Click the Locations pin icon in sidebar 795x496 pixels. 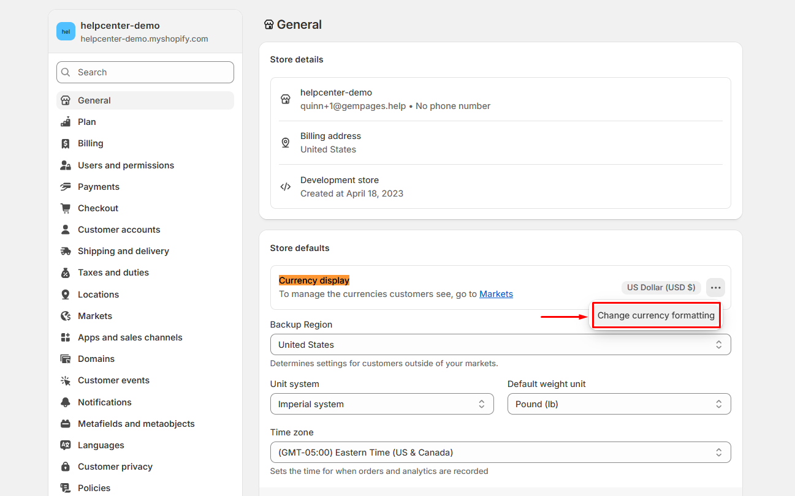[66, 295]
